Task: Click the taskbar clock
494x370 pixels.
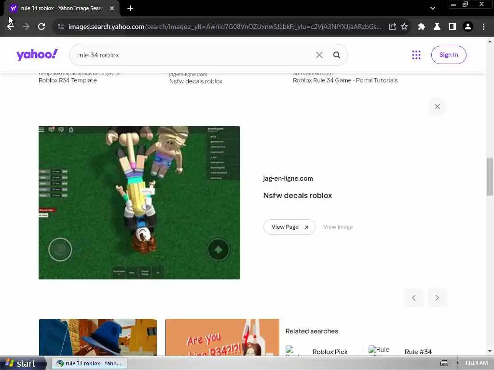Action: (476, 363)
